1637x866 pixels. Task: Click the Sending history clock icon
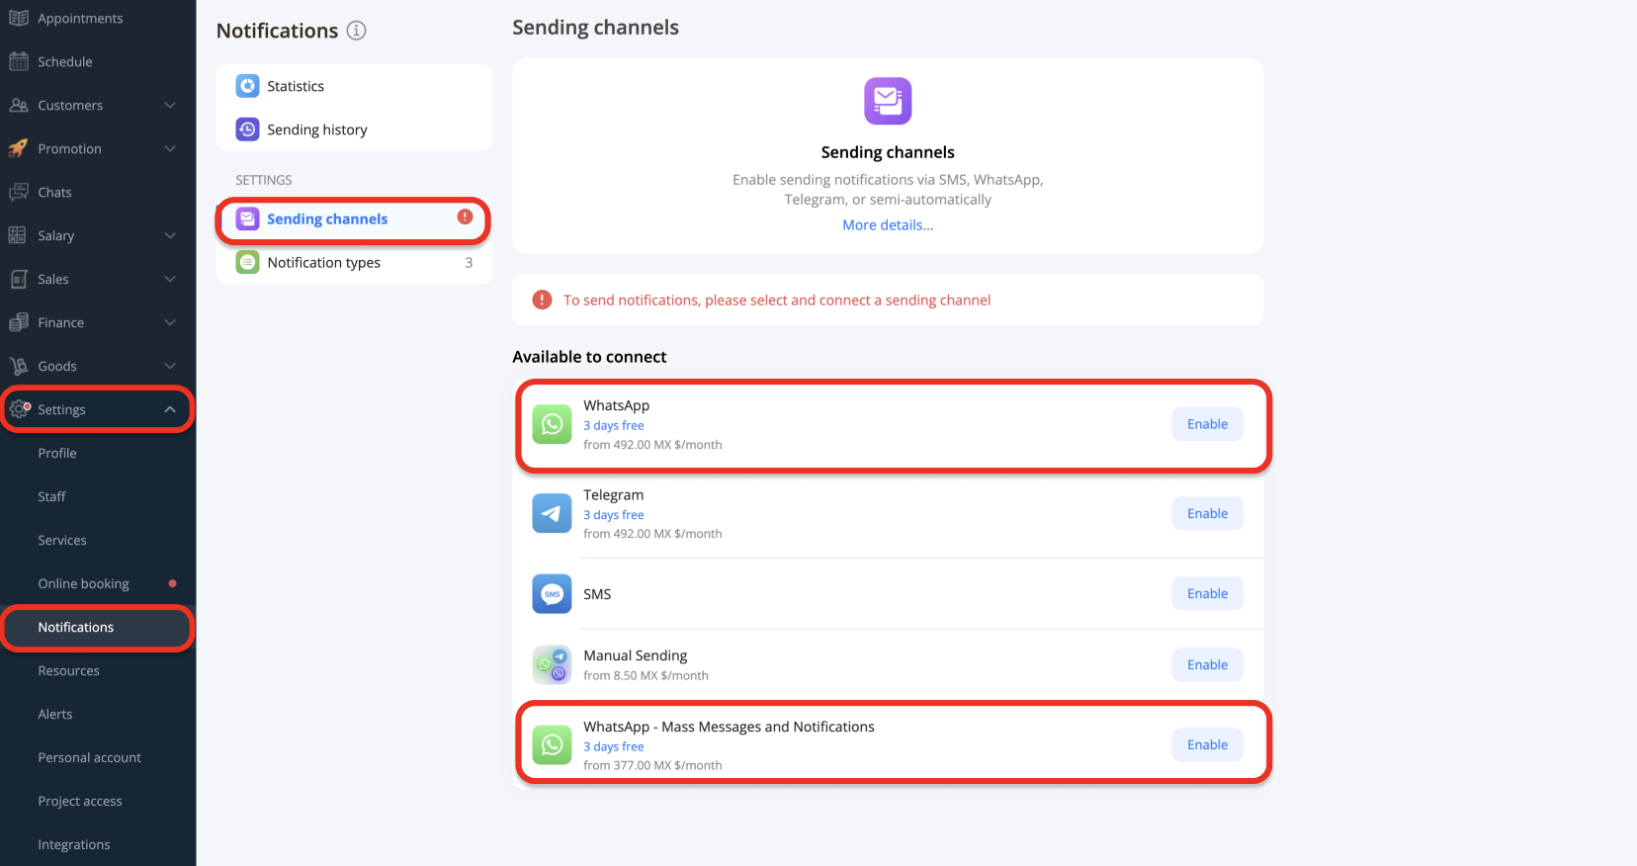coord(247,130)
